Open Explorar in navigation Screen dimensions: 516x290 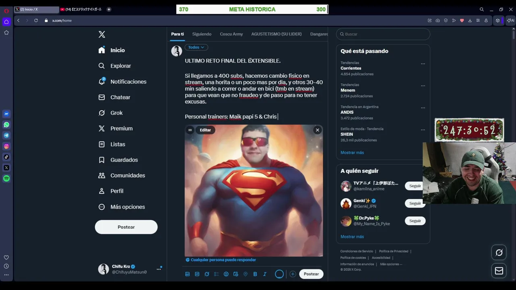tap(115, 66)
